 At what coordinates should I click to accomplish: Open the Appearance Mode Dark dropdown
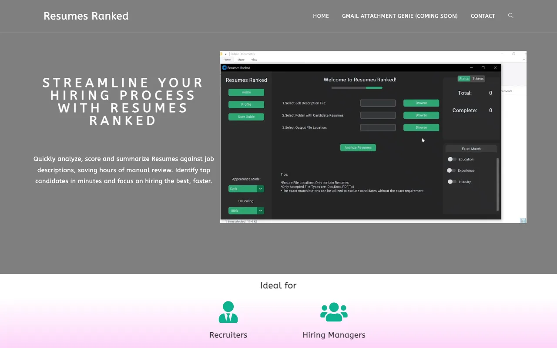246,189
